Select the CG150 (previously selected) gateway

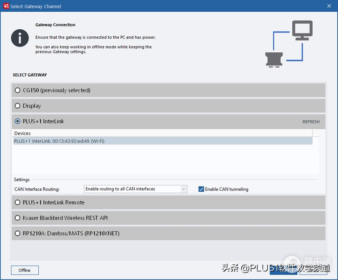pyautogui.click(x=168, y=90)
